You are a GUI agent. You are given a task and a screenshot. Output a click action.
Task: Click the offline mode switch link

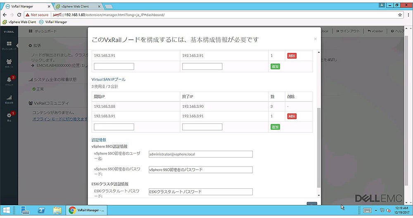click(x=60, y=119)
